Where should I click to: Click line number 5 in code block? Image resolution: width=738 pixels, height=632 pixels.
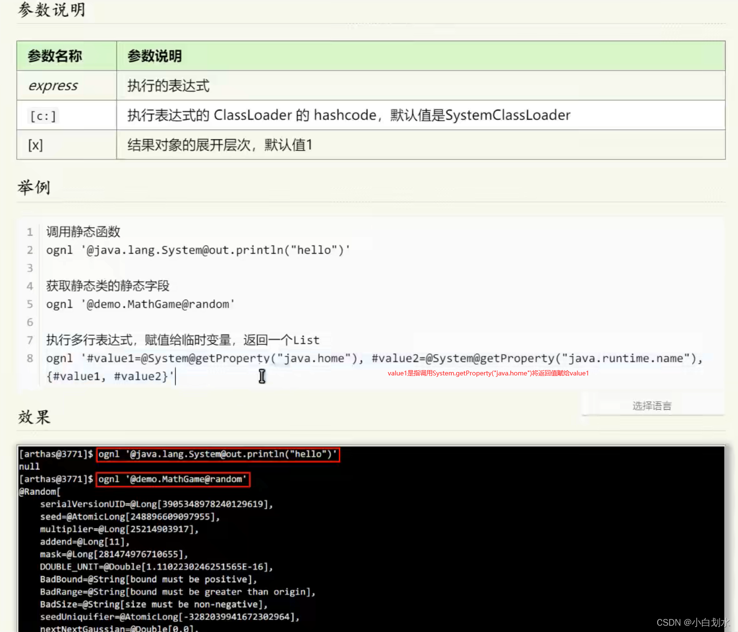click(x=30, y=304)
